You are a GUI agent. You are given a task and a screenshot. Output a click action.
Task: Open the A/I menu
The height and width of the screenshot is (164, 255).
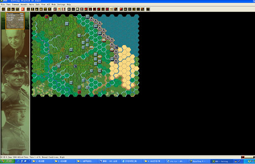pos(48,5)
